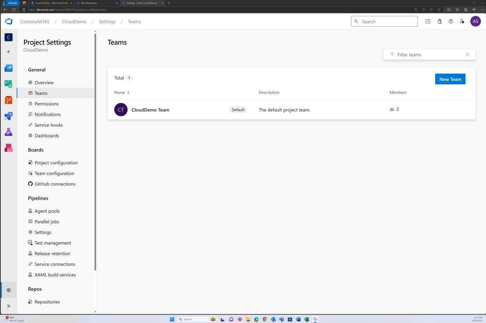Viewport: 486px width, 323px height.
Task: Open Test Plans flask icon
Action: [x=8, y=132]
